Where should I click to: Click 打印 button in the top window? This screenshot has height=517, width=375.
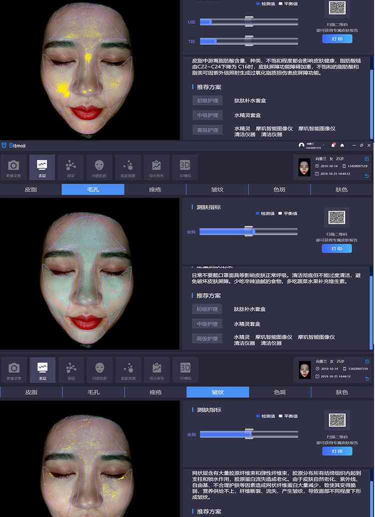click(337, 39)
